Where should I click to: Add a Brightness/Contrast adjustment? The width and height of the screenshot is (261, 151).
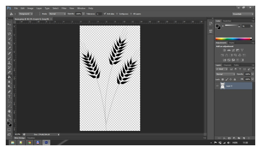225,50
